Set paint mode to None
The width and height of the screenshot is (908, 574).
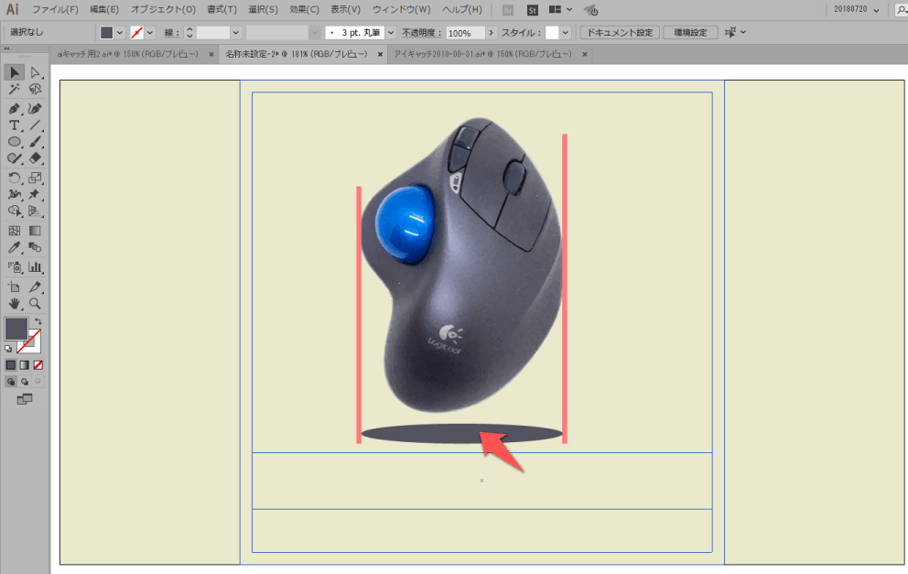tap(38, 365)
